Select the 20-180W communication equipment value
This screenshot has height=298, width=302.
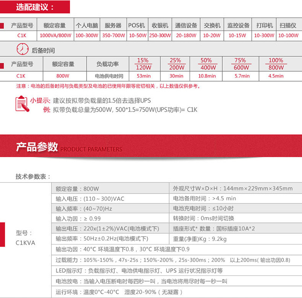(186, 35)
